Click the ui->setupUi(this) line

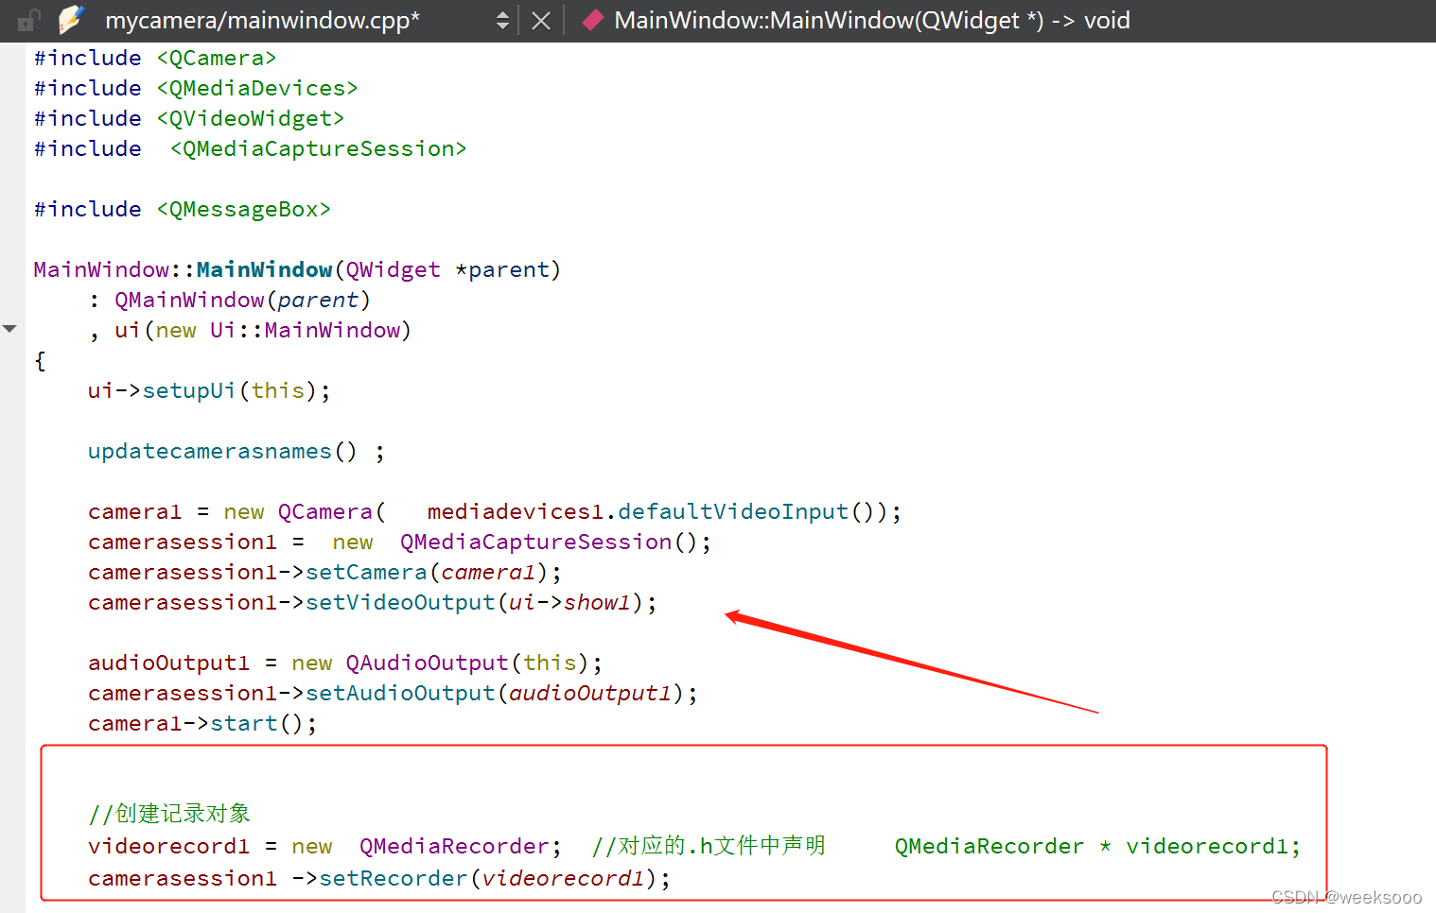tap(209, 390)
